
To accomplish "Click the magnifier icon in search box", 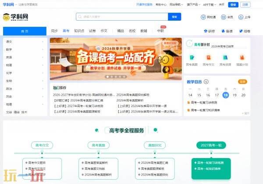I will click(x=80, y=17).
